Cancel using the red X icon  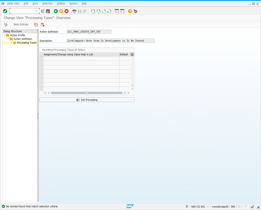tap(66, 11)
